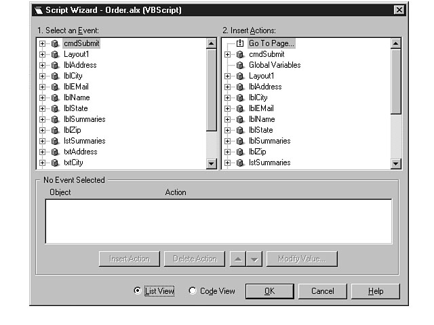Click the empty Object/Action list area
The width and height of the screenshot is (434, 325).
tap(218, 221)
